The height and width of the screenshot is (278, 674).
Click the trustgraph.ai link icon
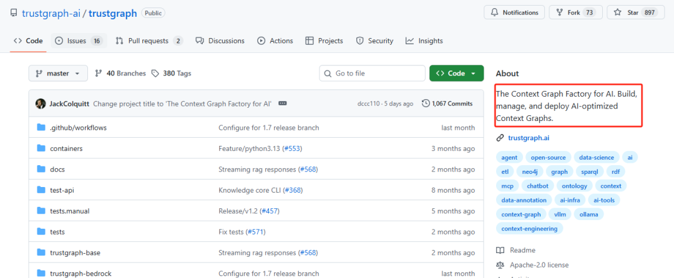coord(500,138)
